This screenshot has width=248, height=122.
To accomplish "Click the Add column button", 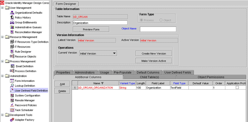I will (x=62, y=84).
